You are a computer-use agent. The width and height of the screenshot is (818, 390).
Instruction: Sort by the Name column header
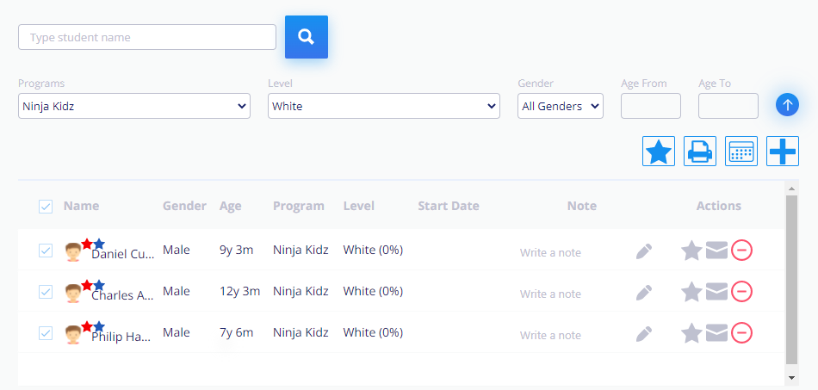click(81, 206)
